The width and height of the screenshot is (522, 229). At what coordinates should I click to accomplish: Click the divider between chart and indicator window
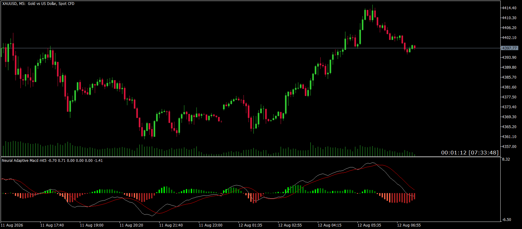click(x=250, y=157)
